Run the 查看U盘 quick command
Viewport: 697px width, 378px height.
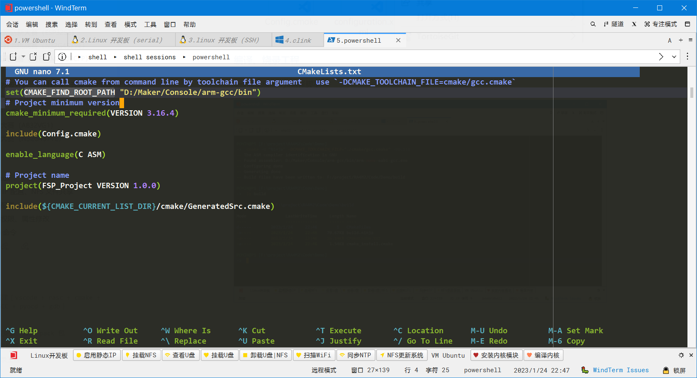coord(180,355)
